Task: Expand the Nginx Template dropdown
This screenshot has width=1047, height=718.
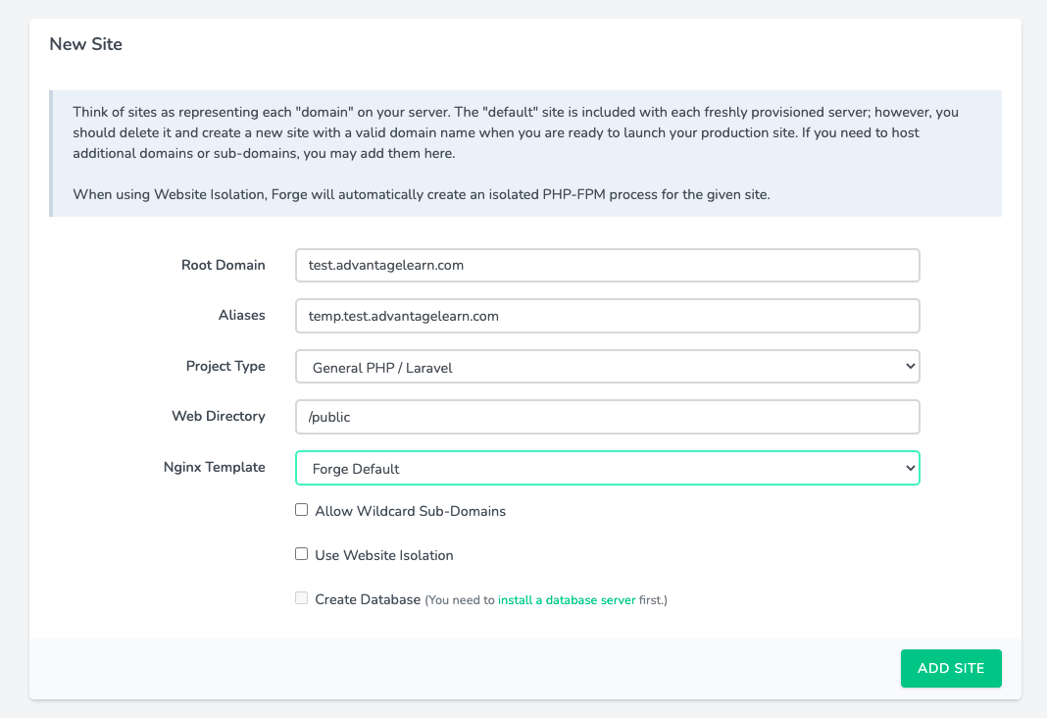Action: 607,468
